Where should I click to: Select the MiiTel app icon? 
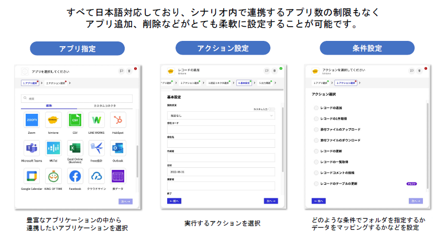(x=53, y=148)
